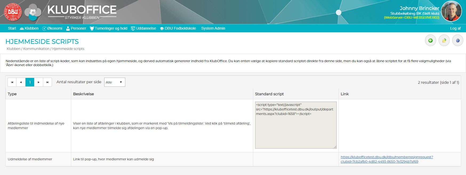
Task: Open help via blue question mark icon
Action: click(458, 41)
